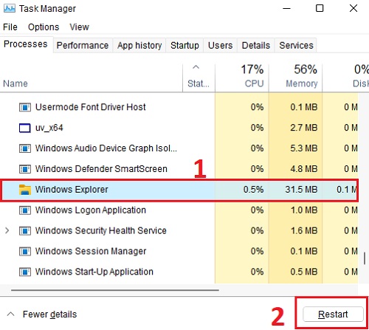Click the vertical scrollbar thumb
The width and height of the screenshot is (369, 330).
365,258
